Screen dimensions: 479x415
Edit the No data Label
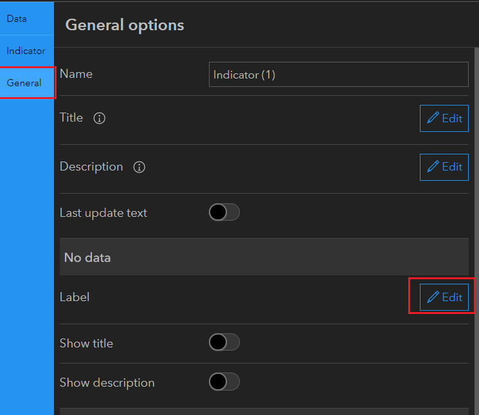[444, 297]
